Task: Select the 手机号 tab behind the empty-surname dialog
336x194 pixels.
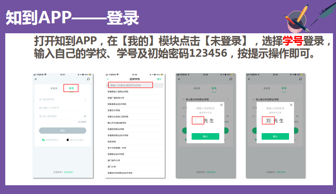Action: tap(197, 88)
